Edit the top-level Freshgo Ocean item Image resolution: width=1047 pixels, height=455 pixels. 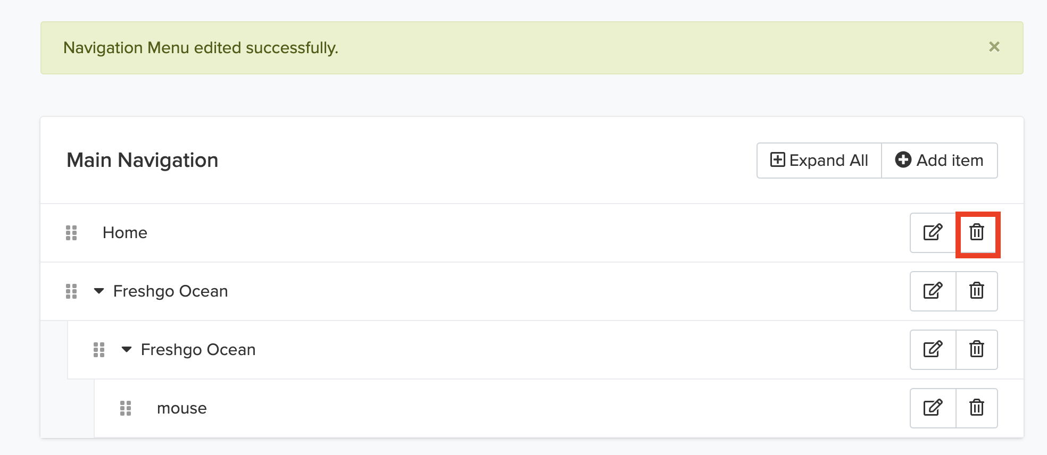[x=933, y=291]
